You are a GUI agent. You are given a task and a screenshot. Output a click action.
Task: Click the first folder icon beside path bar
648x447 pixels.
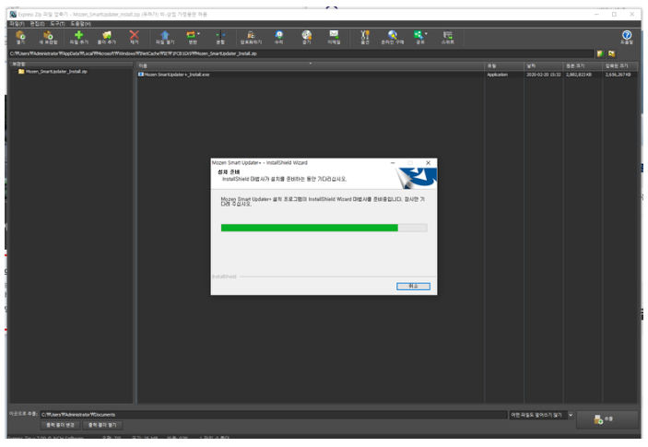click(x=600, y=53)
